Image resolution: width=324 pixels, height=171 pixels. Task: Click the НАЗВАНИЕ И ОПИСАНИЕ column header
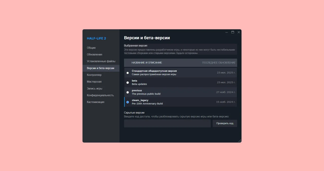tap(147, 63)
